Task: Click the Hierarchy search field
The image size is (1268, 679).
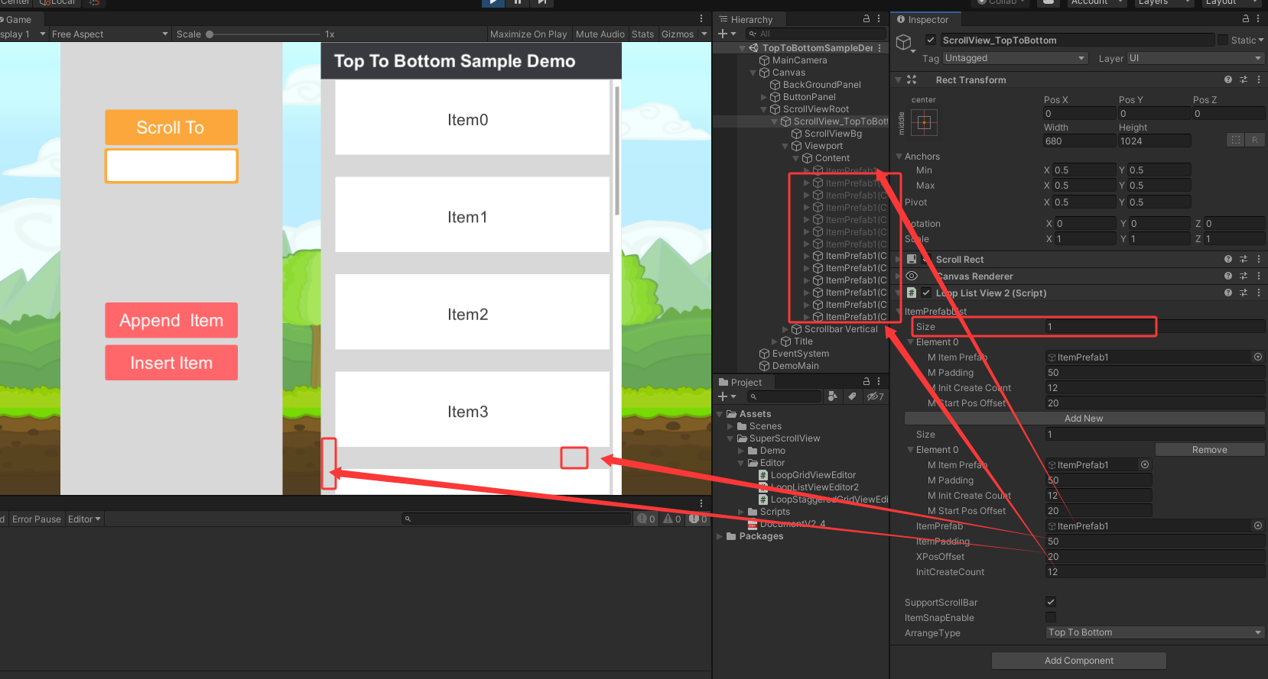Action: pyautogui.click(x=815, y=34)
